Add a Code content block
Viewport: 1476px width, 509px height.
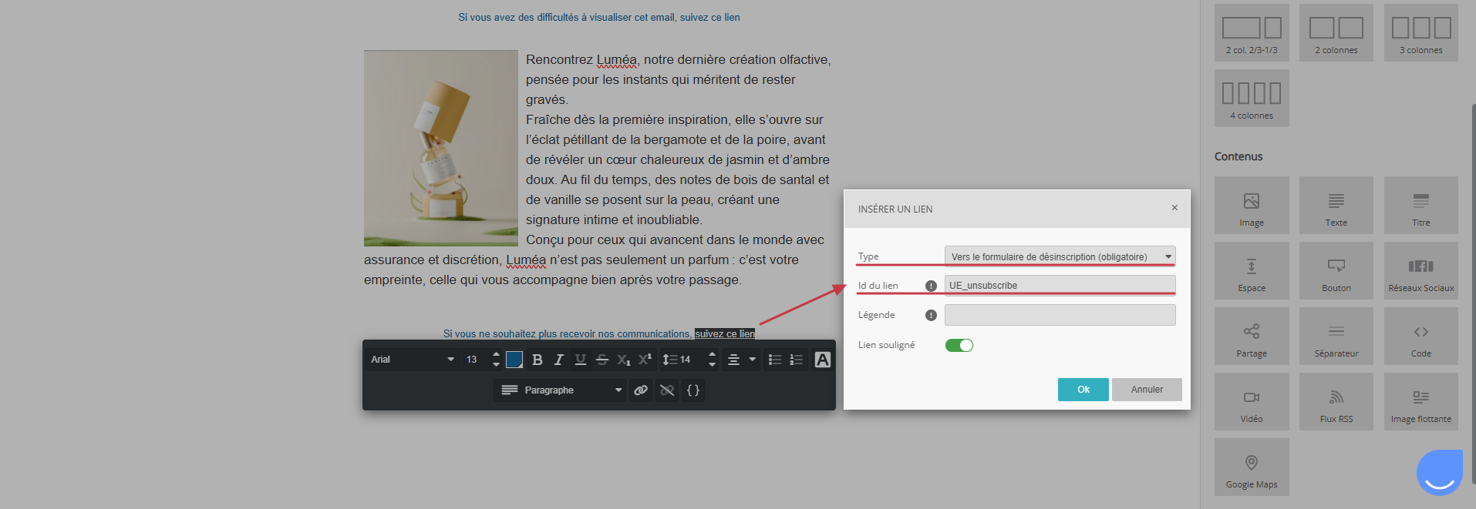coord(1421,337)
